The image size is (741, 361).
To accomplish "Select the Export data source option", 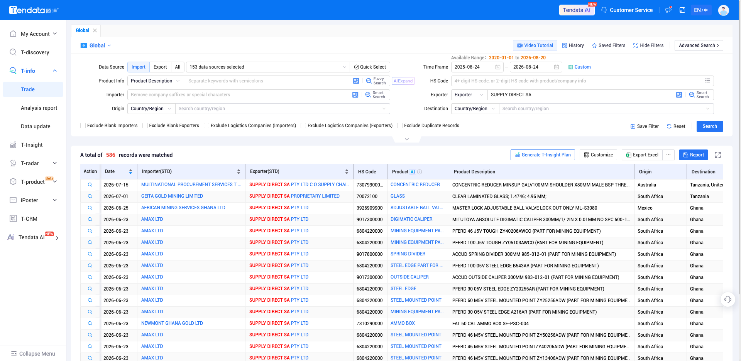I will click(160, 67).
